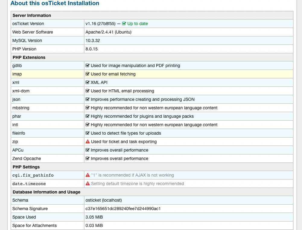Click the 'Apache/2.4.41 (Ubuntu)' value
Image resolution: width=302 pixels, height=230 pixels.
[108, 32]
